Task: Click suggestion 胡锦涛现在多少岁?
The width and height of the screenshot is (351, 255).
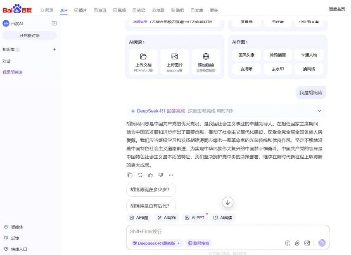Action: point(151,190)
